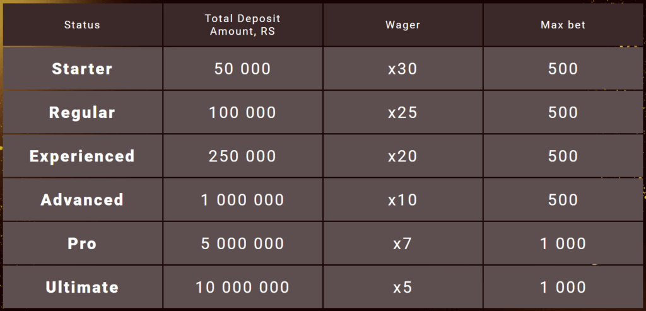Select the Regular status cell
Image resolution: width=646 pixels, height=311 pixels.
[x=82, y=112]
